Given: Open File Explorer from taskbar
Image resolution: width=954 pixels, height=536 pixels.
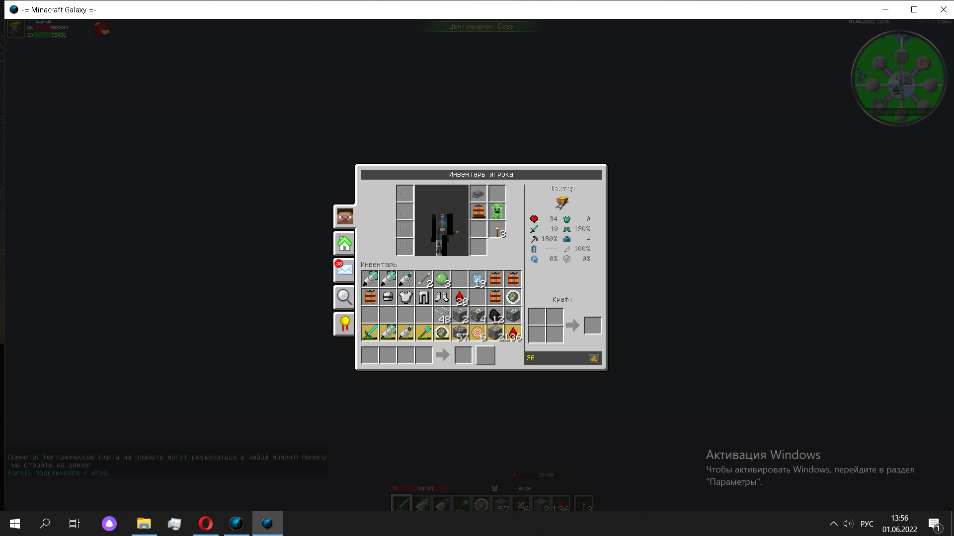Looking at the screenshot, I should [144, 524].
